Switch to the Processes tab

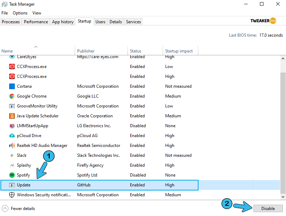coord(11,22)
